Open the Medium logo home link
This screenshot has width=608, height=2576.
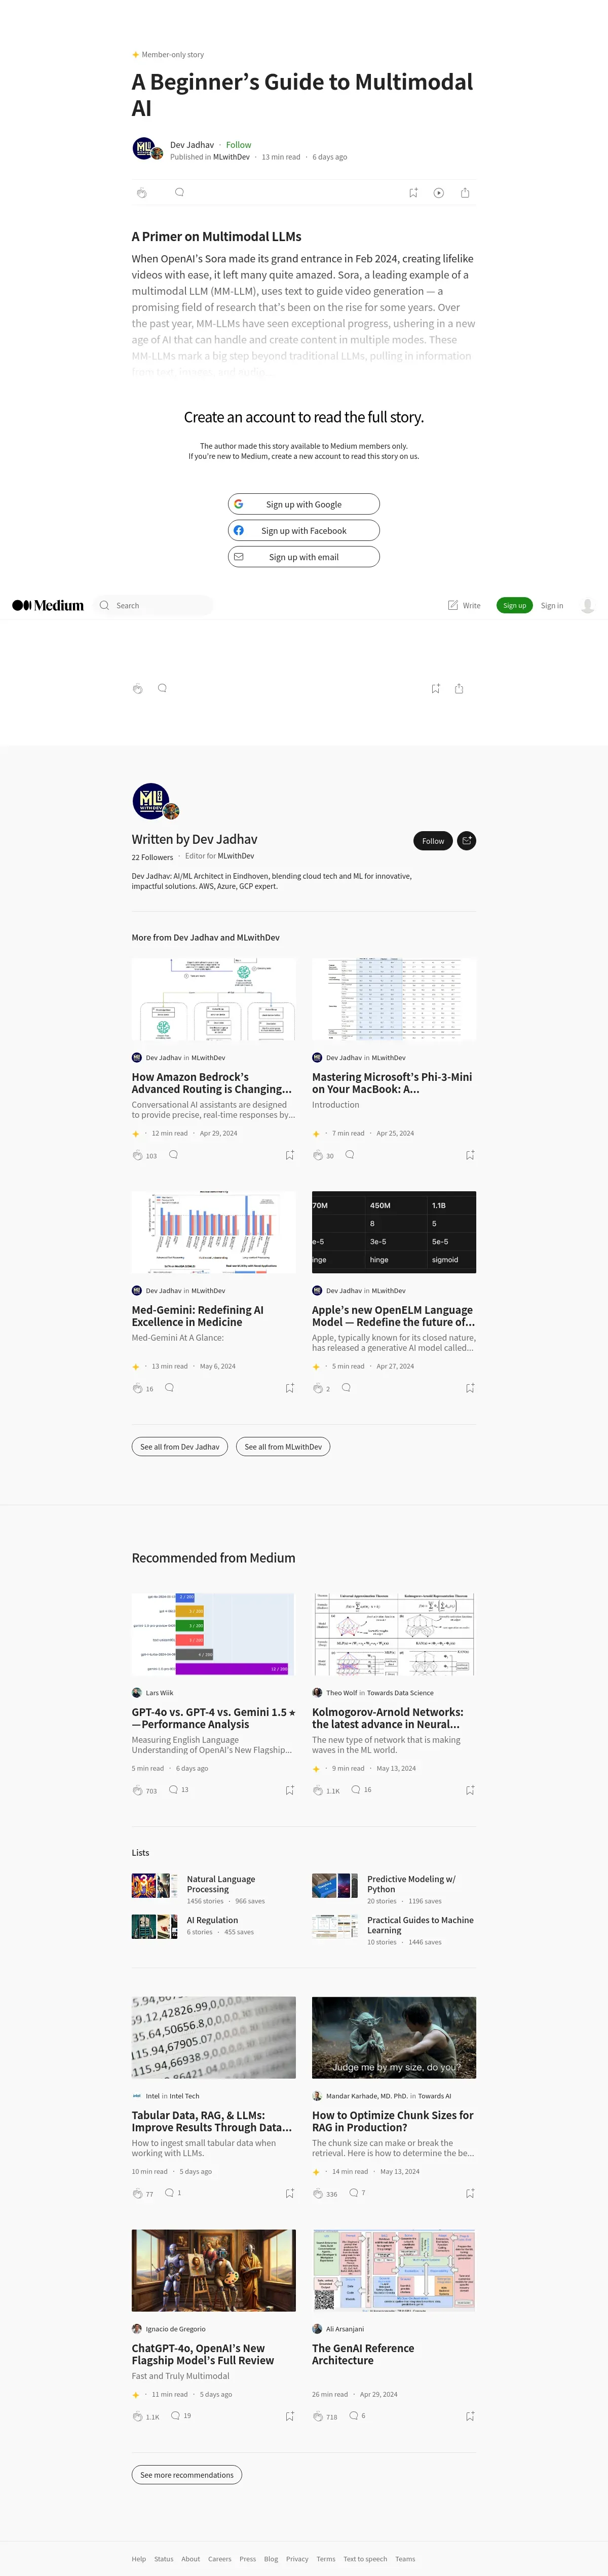[x=48, y=605]
